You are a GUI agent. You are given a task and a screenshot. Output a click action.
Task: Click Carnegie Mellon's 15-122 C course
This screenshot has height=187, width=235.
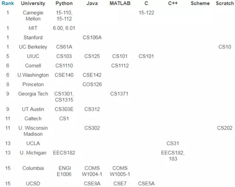pos(146,13)
